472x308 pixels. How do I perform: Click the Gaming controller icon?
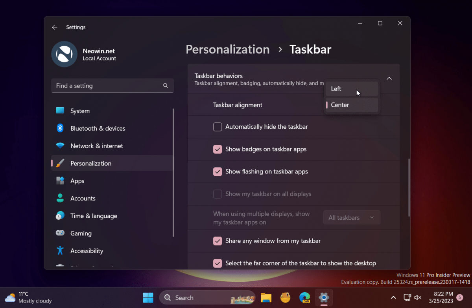(x=60, y=233)
